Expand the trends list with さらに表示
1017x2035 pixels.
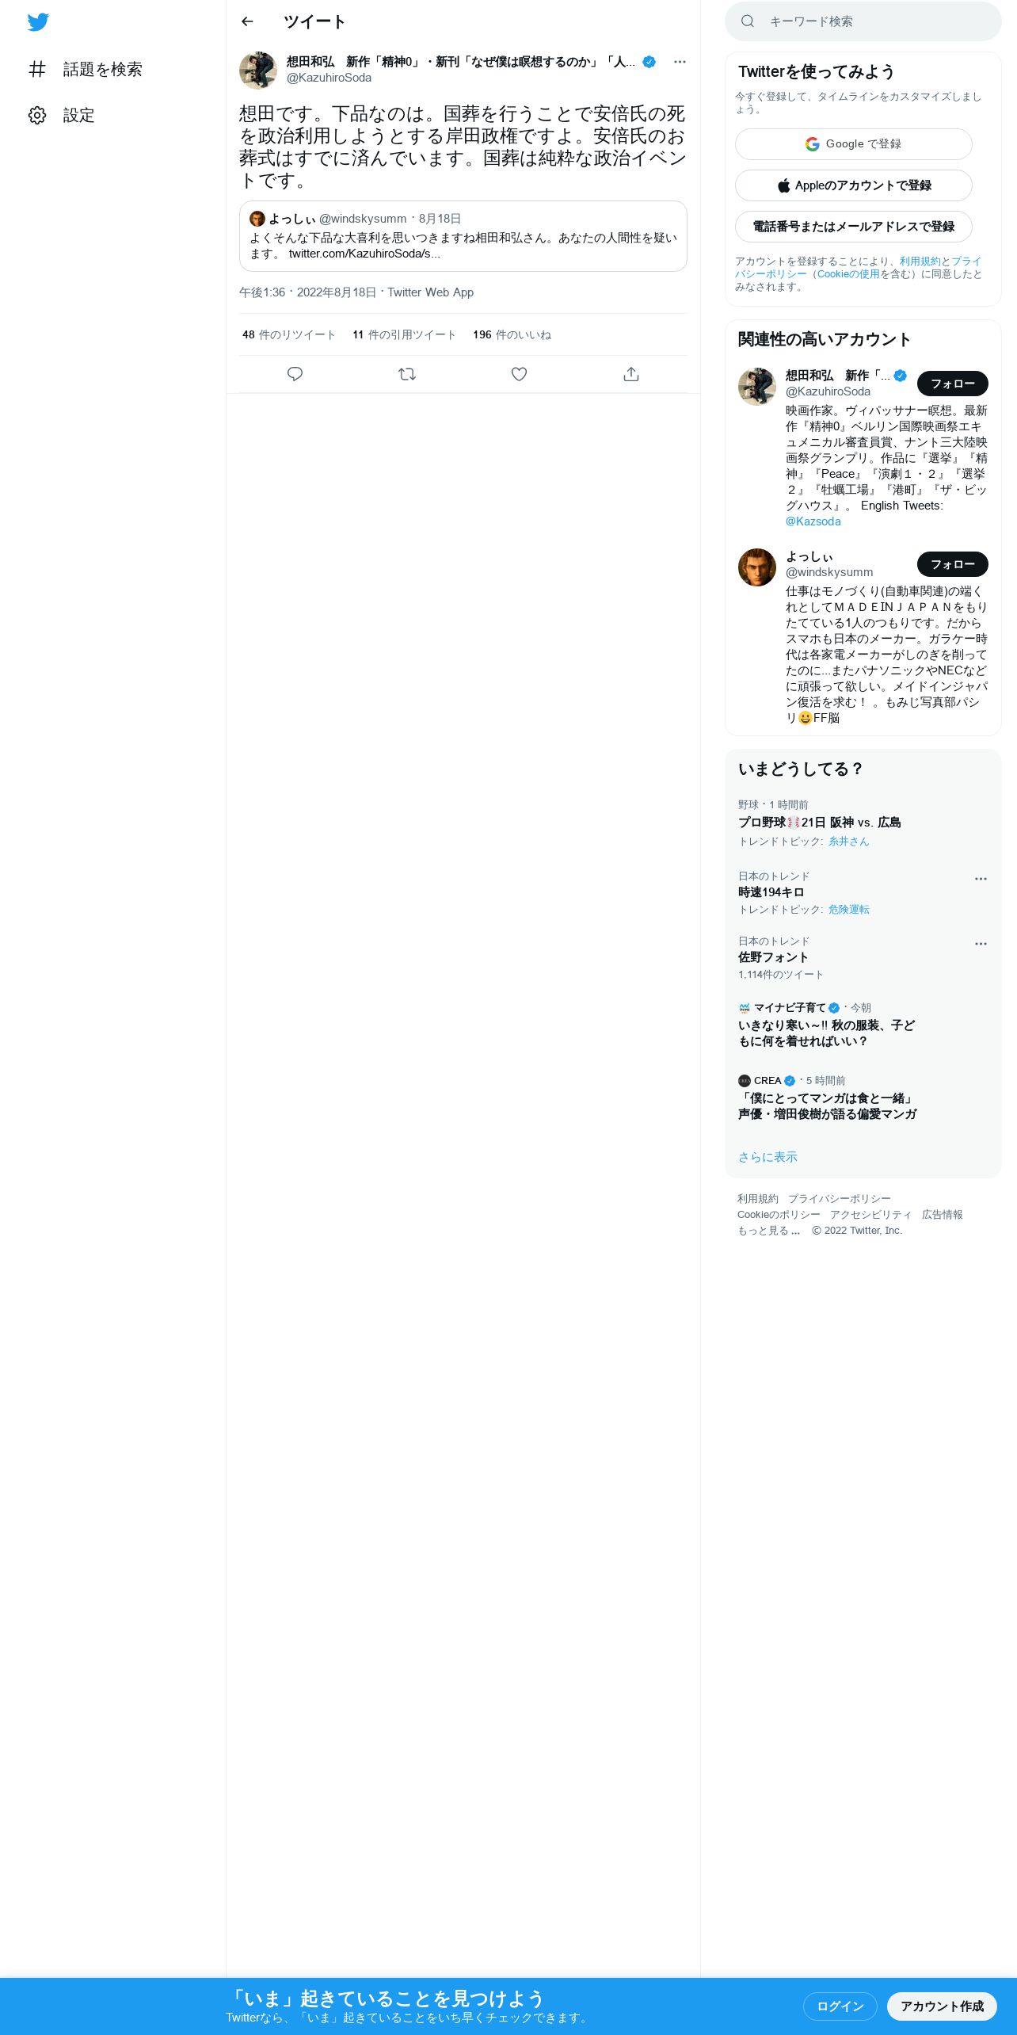(768, 1157)
